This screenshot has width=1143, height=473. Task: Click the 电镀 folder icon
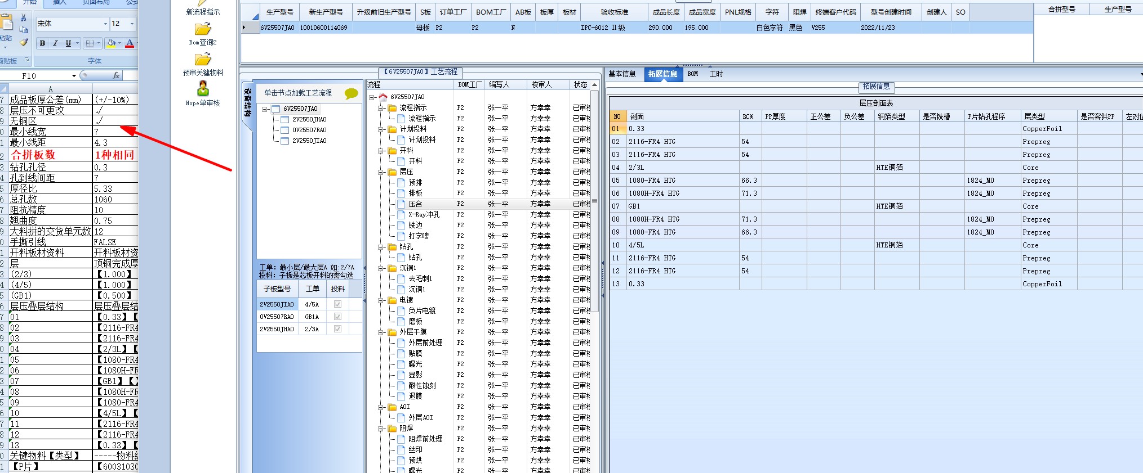click(x=393, y=300)
